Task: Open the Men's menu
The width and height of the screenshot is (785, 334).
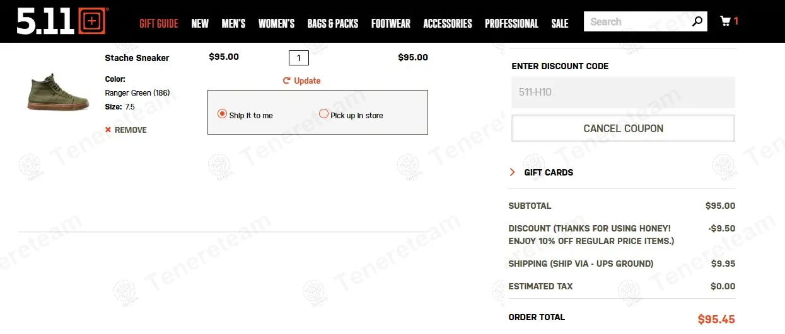Action: click(233, 24)
